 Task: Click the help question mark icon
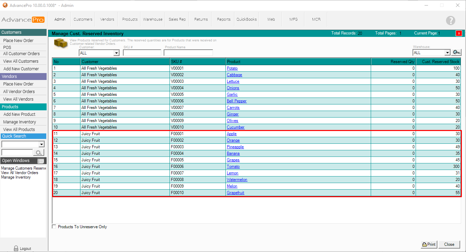point(450,20)
